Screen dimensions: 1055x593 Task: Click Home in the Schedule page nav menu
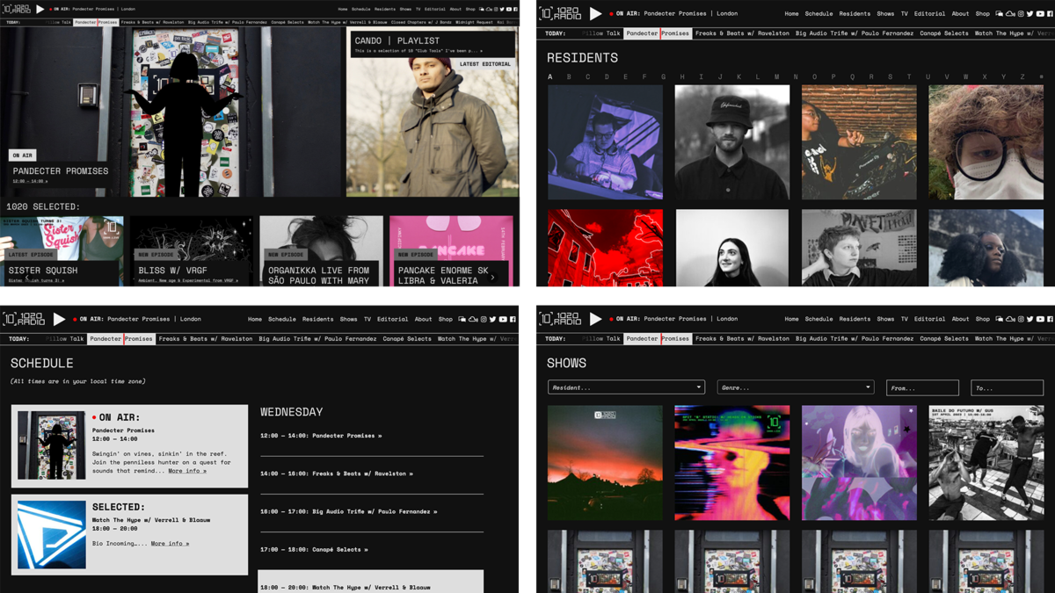click(255, 319)
